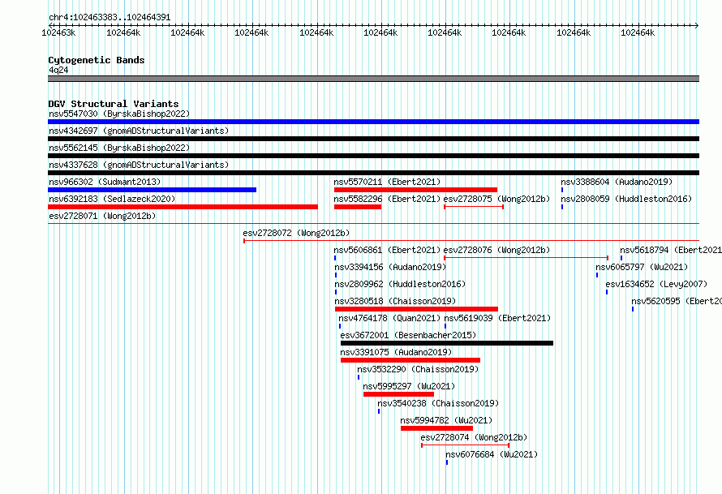Select the nsv3540238 (Chaisson2019) label
The height and width of the screenshot is (494, 722).
coord(438,403)
